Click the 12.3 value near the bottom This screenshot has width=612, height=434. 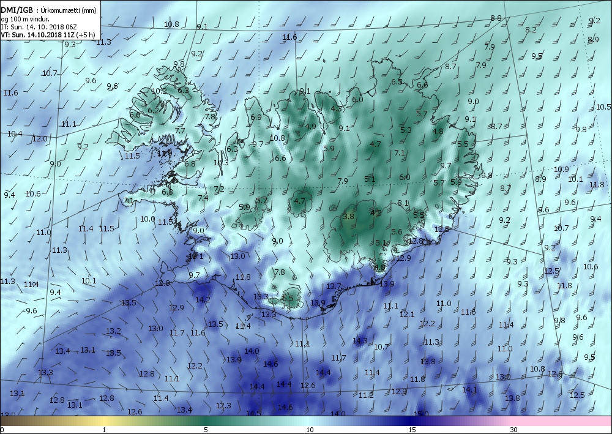click(223, 405)
